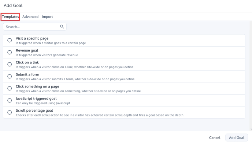This screenshot has width=252, height=143.
Task: Click the Visit a specific page title
Action: (x=32, y=38)
